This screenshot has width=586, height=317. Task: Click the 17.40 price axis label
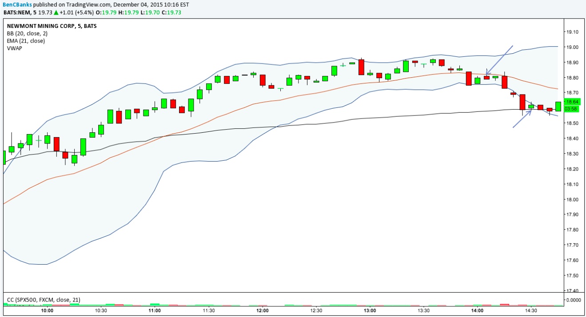pyautogui.click(x=573, y=291)
